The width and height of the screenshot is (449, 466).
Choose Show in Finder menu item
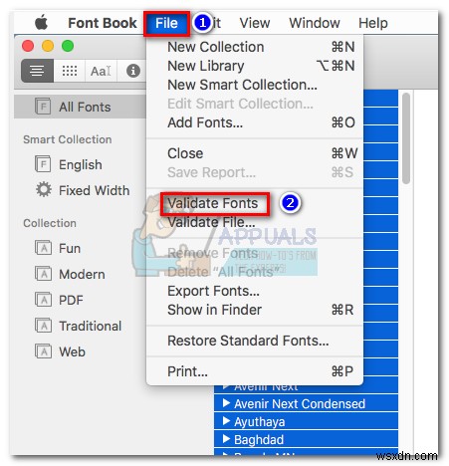pos(255,310)
